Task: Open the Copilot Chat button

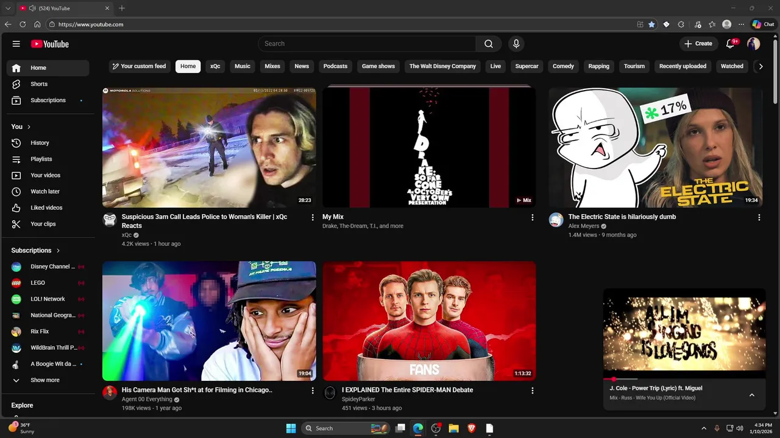Action: coord(763,24)
